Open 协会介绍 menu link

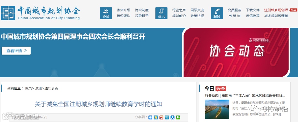[x=123, y=10]
